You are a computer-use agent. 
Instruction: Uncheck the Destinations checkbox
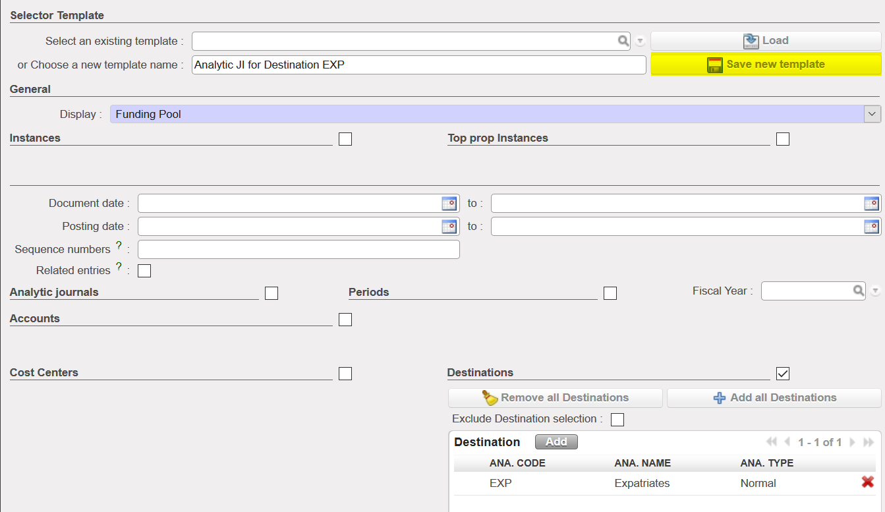coord(783,374)
